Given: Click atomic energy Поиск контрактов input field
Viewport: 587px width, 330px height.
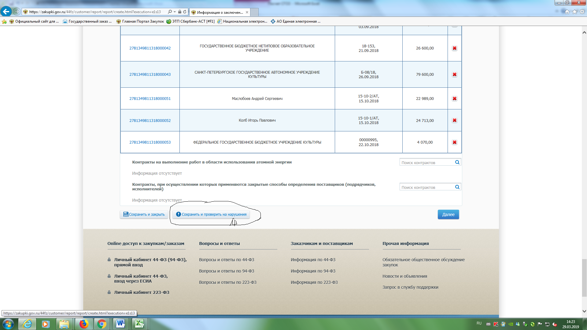Looking at the screenshot, I should click(427, 163).
